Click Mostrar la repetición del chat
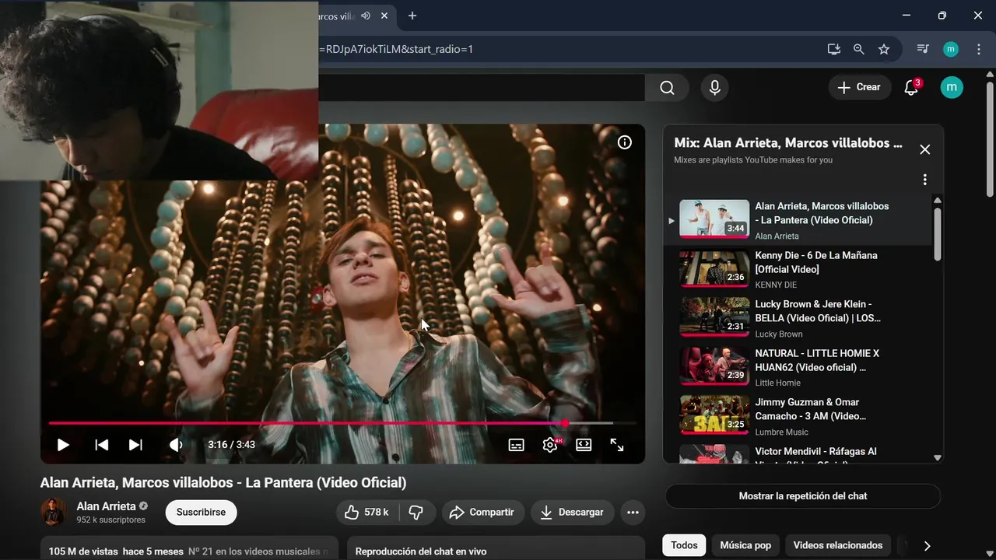 coord(803,496)
